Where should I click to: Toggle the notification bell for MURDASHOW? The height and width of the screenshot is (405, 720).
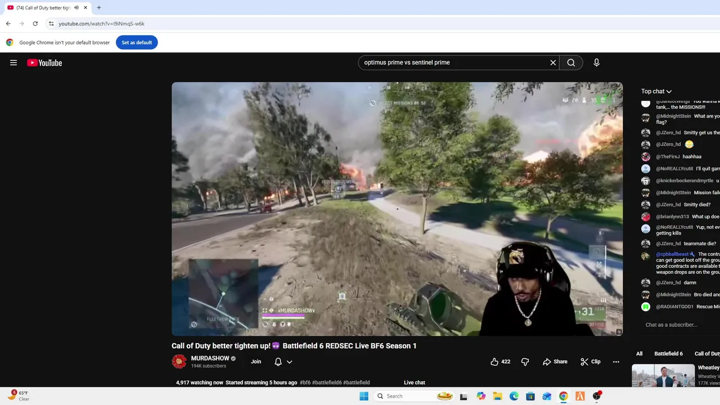(x=278, y=362)
